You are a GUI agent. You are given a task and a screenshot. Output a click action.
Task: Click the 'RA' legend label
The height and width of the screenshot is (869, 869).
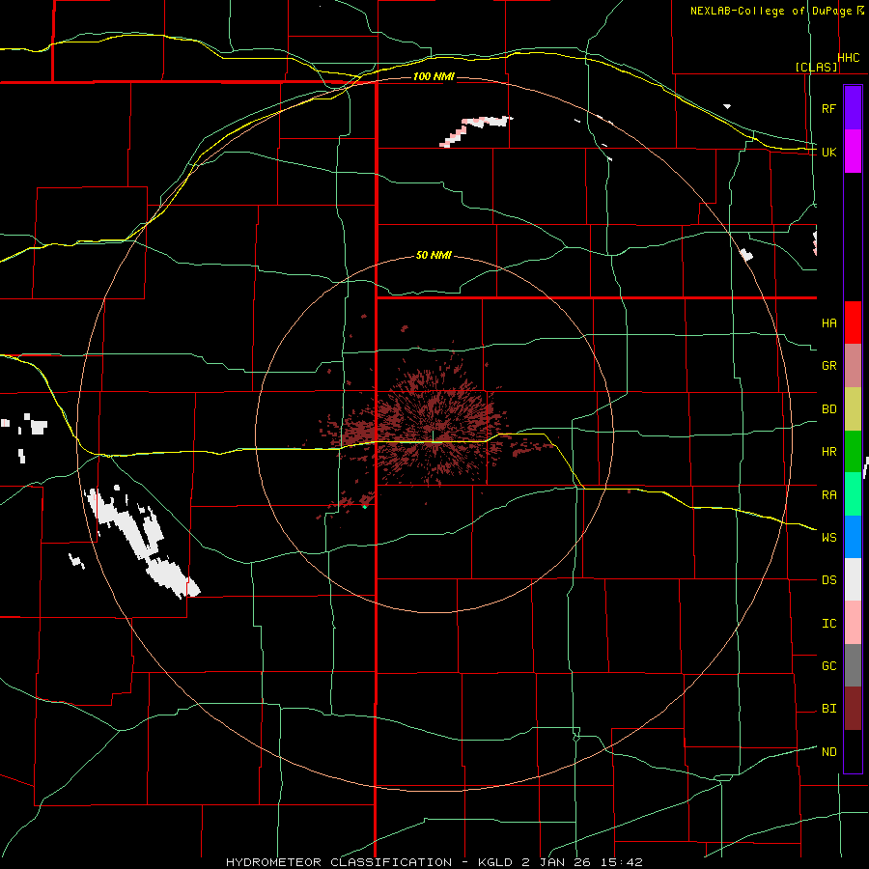pos(828,495)
